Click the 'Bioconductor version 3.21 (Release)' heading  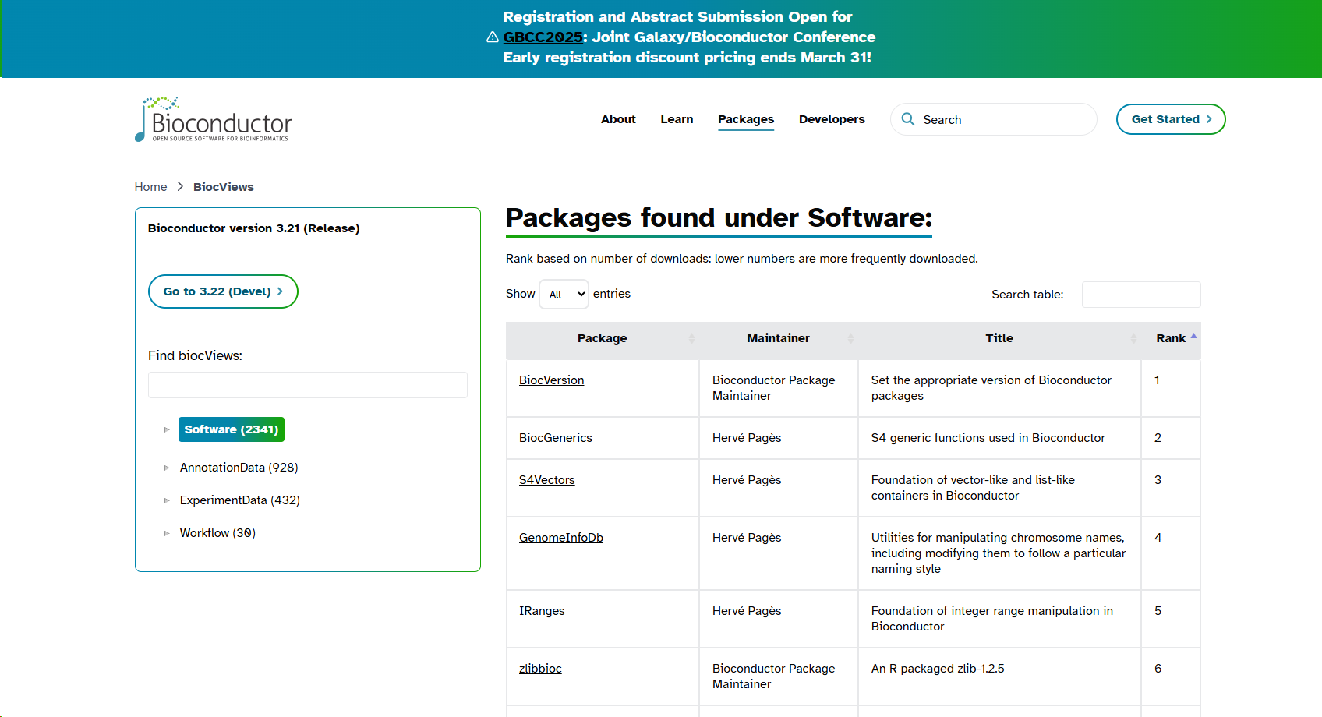pyautogui.click(x=254, y=228)
